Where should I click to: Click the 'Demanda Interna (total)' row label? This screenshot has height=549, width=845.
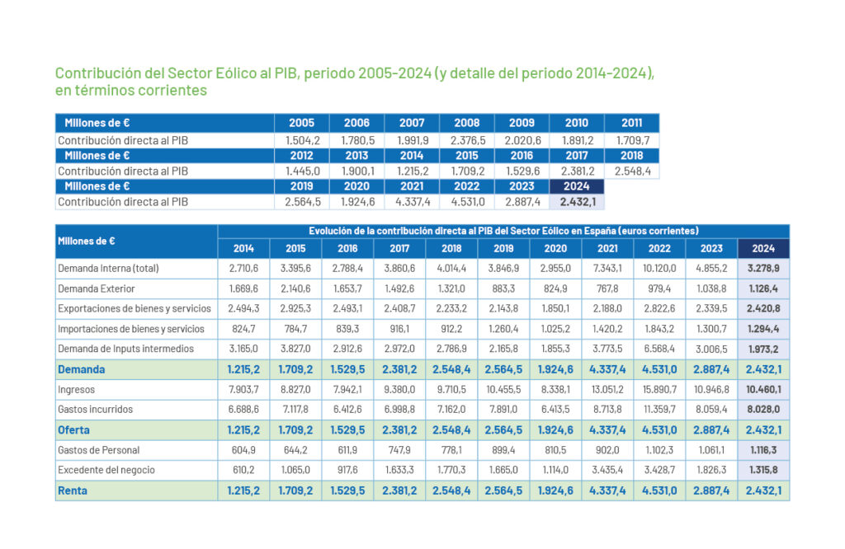[x=108, y=269]
